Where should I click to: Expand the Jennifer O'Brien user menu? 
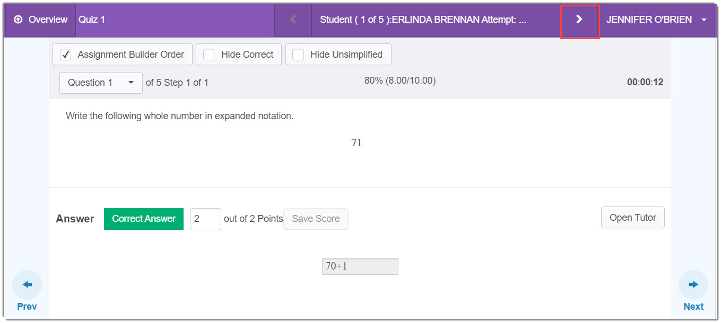coord(649,20)
